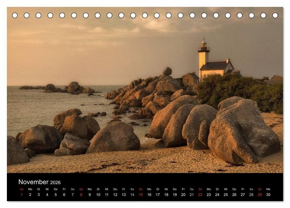Pick date 26 in calendar row

coord(234,195)
